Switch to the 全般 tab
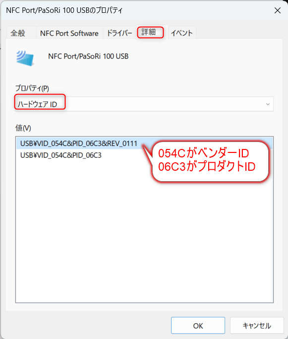Viewport: 288px width, 339px height. [x=18, y=33]
